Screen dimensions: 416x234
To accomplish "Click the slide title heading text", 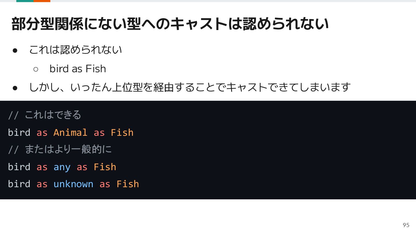I will tap(170, 24).
